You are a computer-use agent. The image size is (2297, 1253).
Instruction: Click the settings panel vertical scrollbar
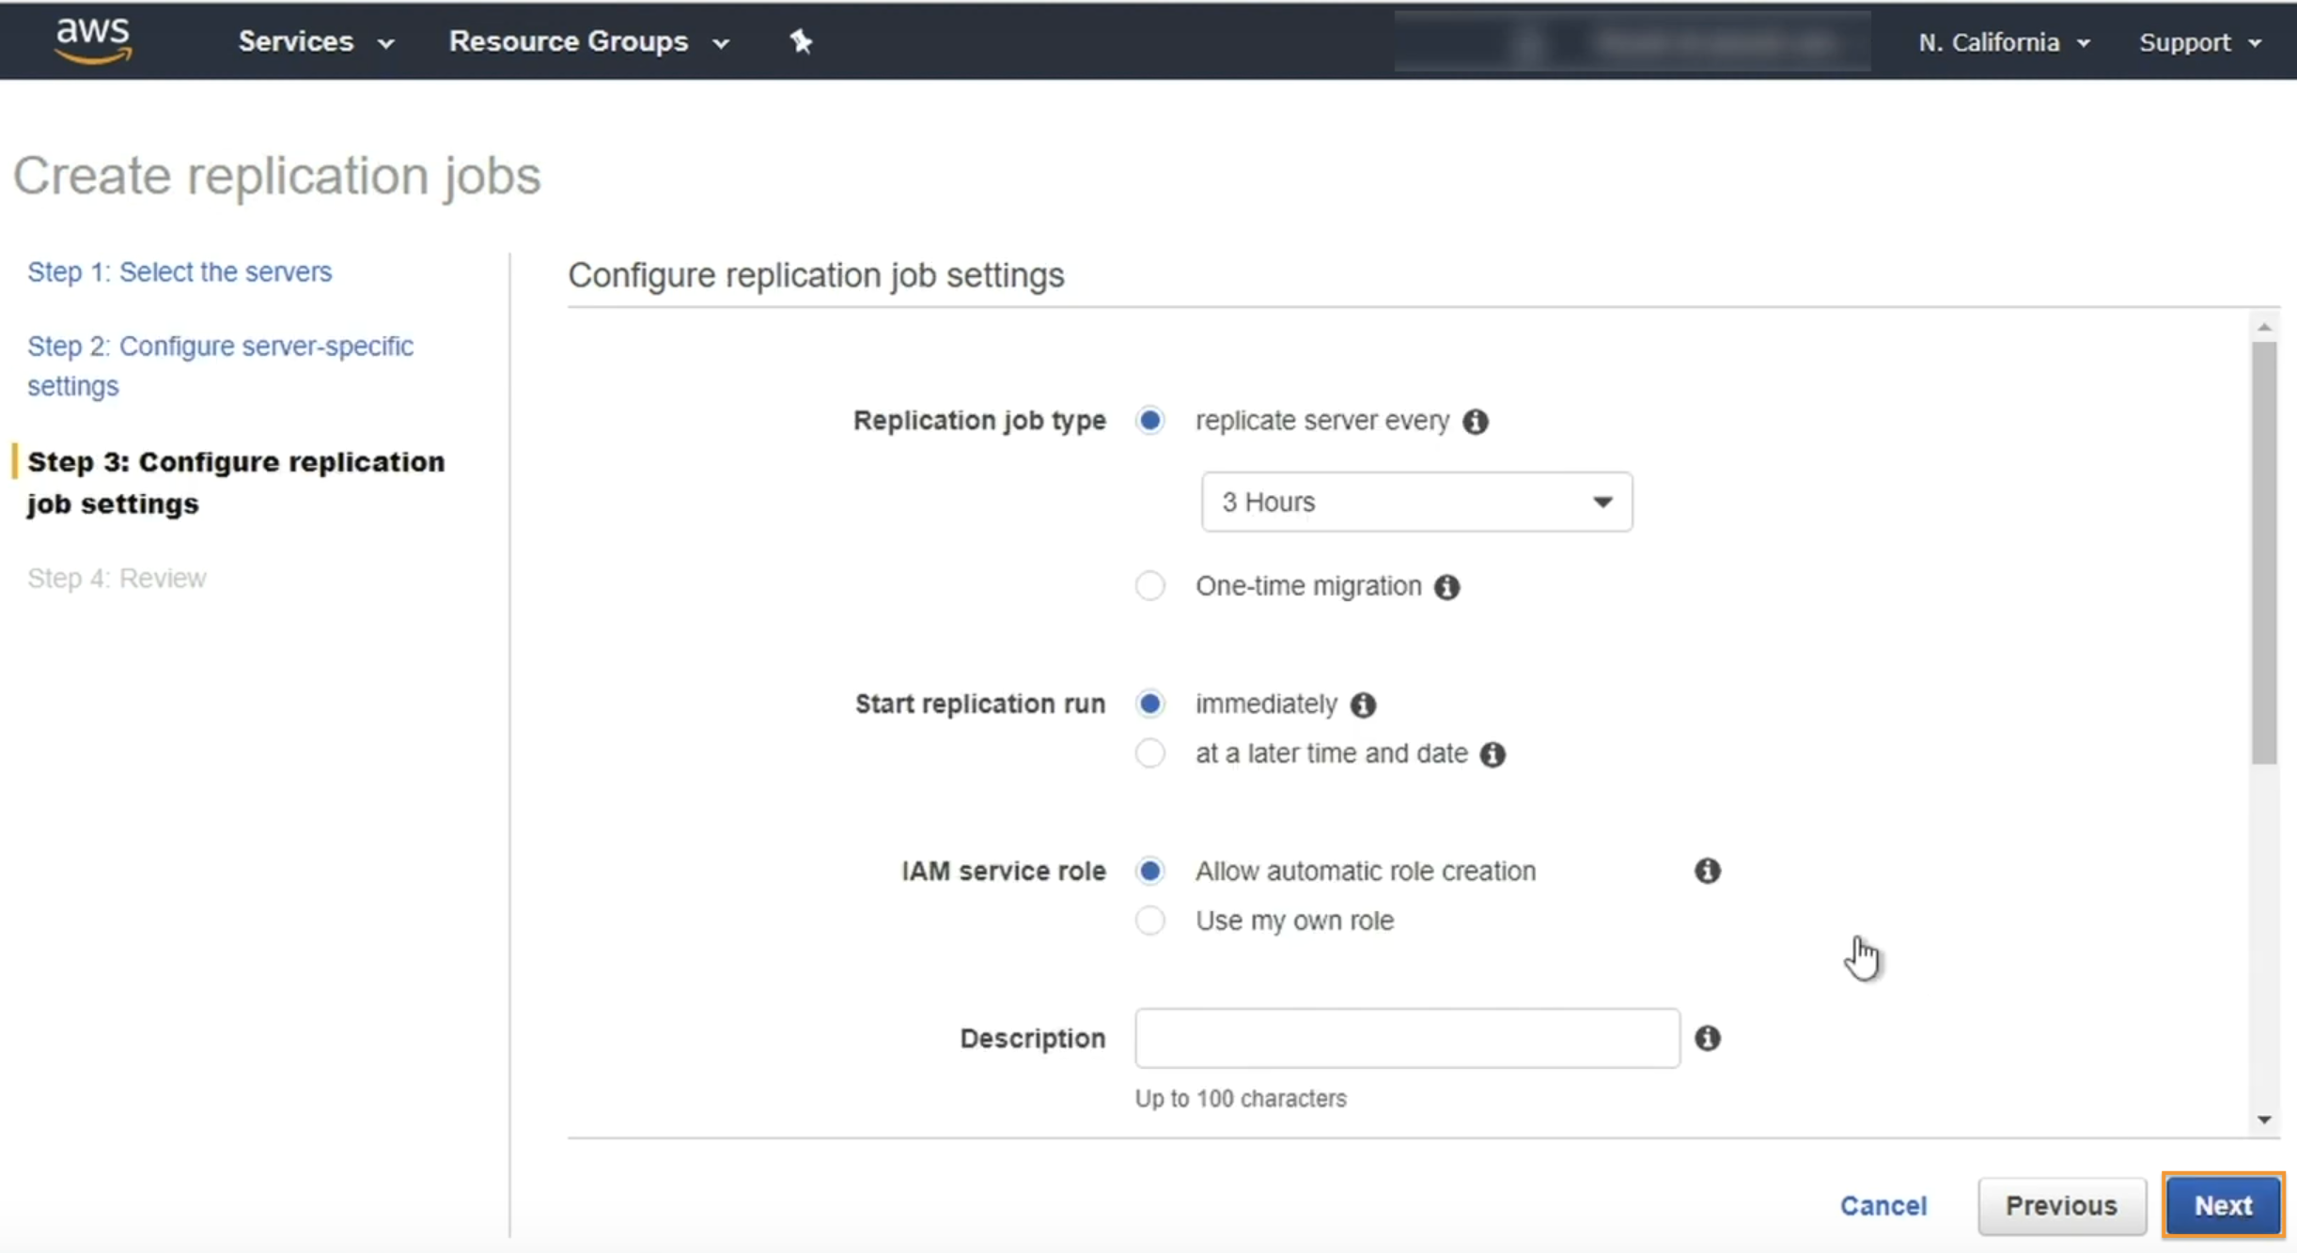click(2263, 554)
